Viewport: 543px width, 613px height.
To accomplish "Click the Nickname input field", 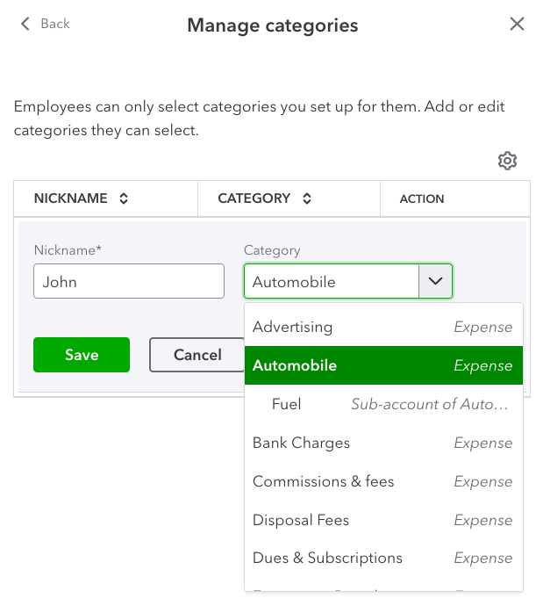I will point(129,282).
